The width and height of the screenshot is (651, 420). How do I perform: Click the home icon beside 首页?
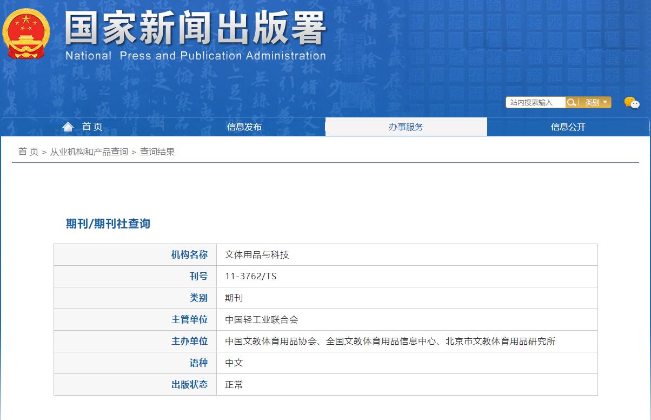point(67,126)
